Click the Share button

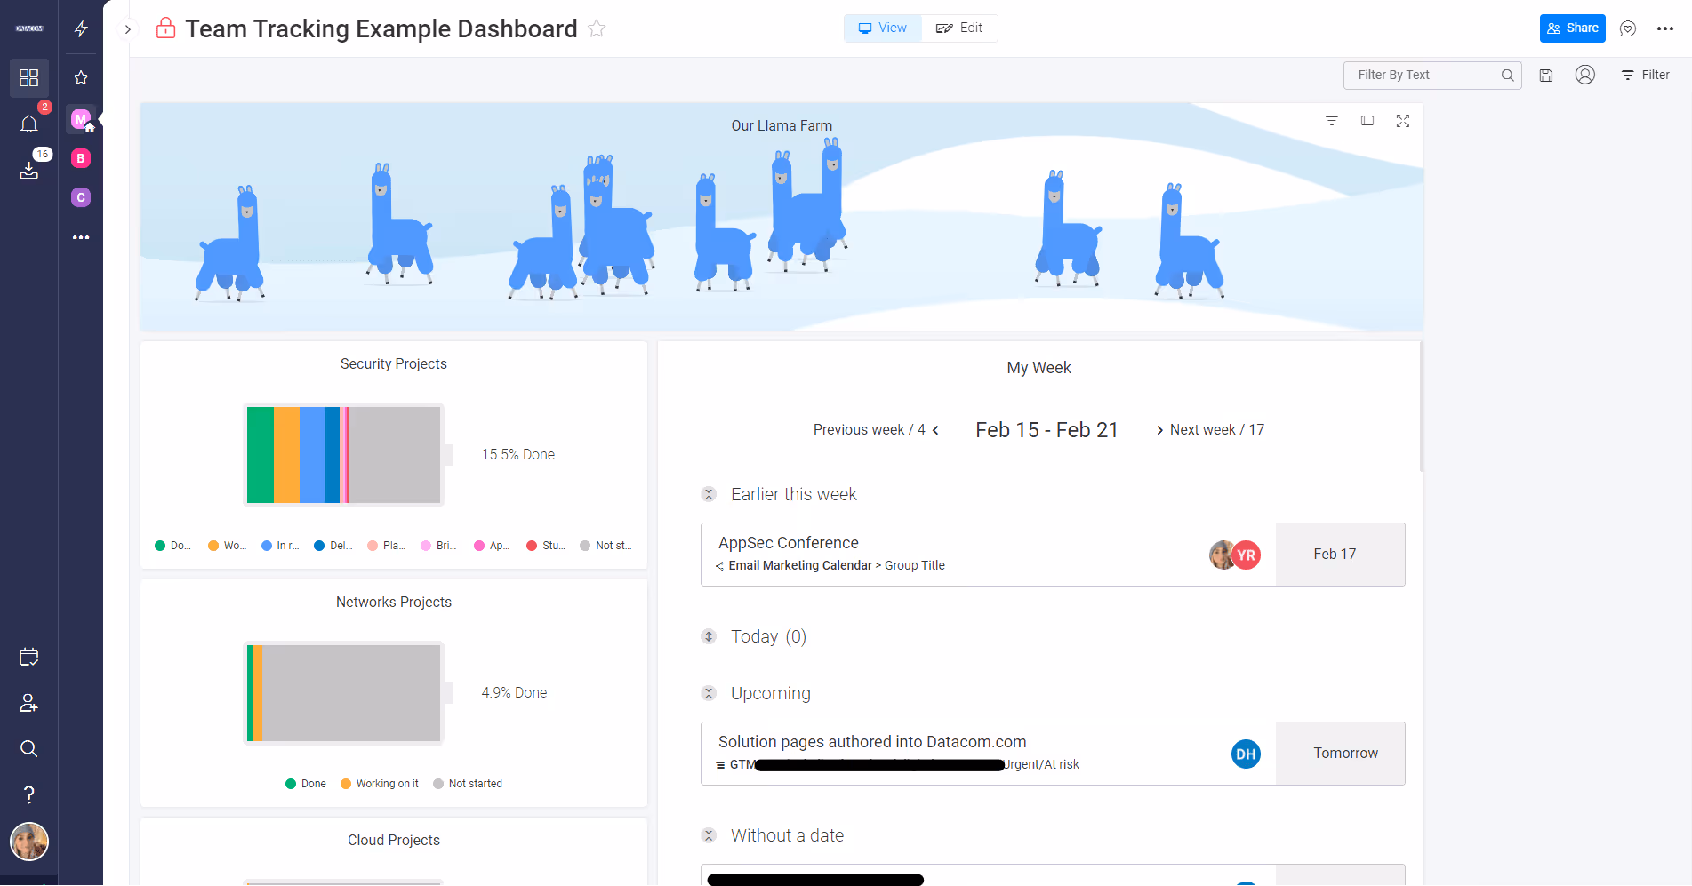coord(1572,28)
